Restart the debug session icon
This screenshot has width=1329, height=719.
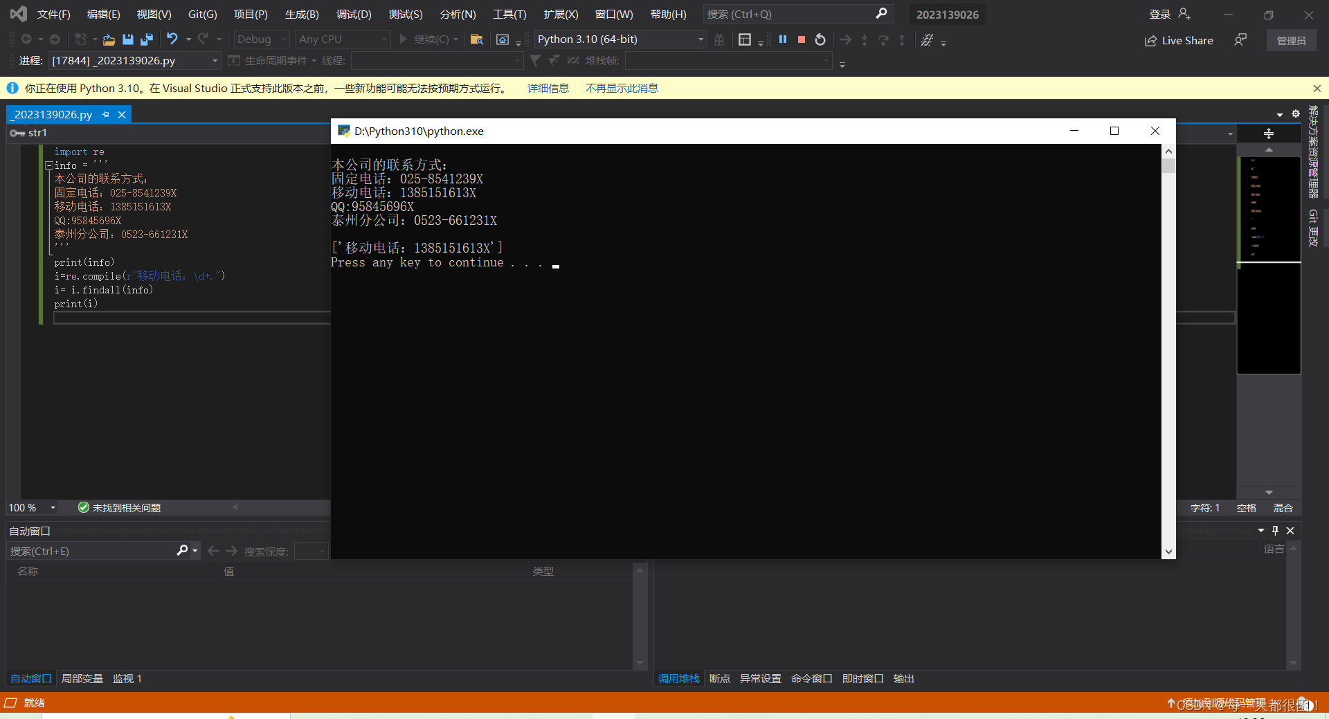pyautogui.click(x=820, y=39)
